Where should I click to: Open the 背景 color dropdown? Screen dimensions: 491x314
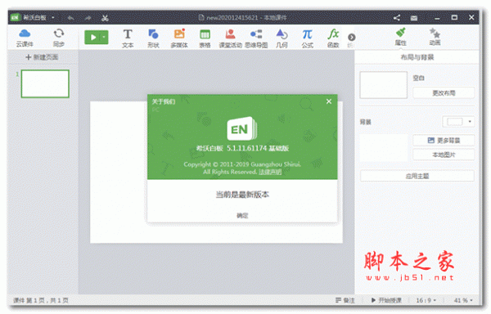coord(458,122)
